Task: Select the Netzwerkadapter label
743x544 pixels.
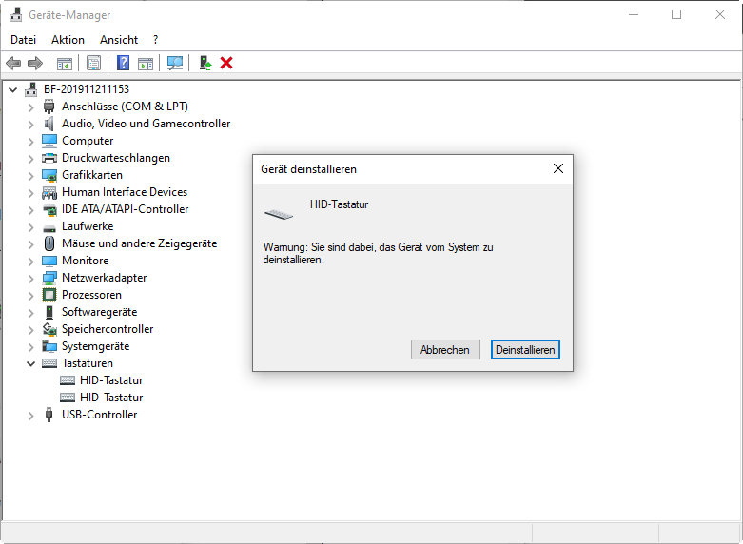Action: click(x=105, y=278)
